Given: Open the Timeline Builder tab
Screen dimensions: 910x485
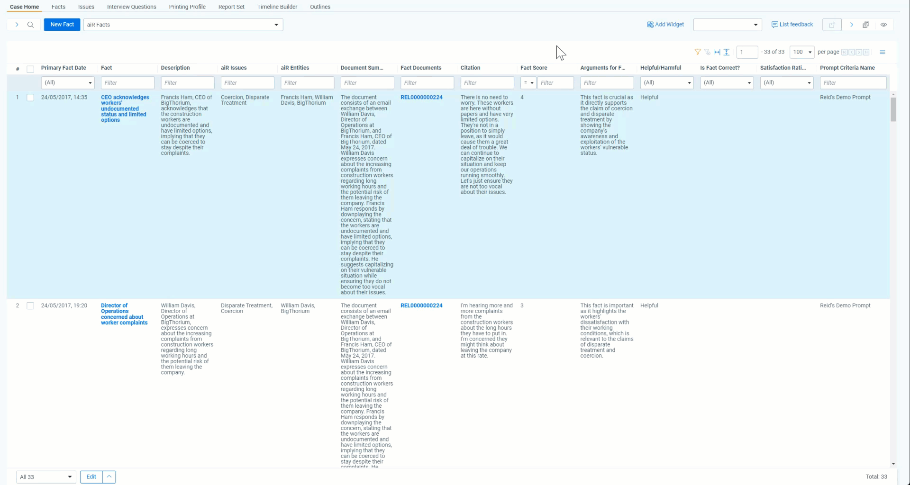Looking at the screenshot, I should tap(277, 7).
